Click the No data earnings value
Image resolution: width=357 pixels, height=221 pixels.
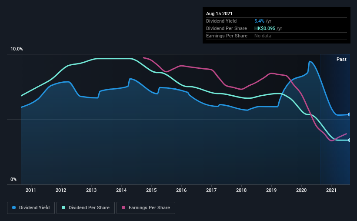tap(263, 36)
